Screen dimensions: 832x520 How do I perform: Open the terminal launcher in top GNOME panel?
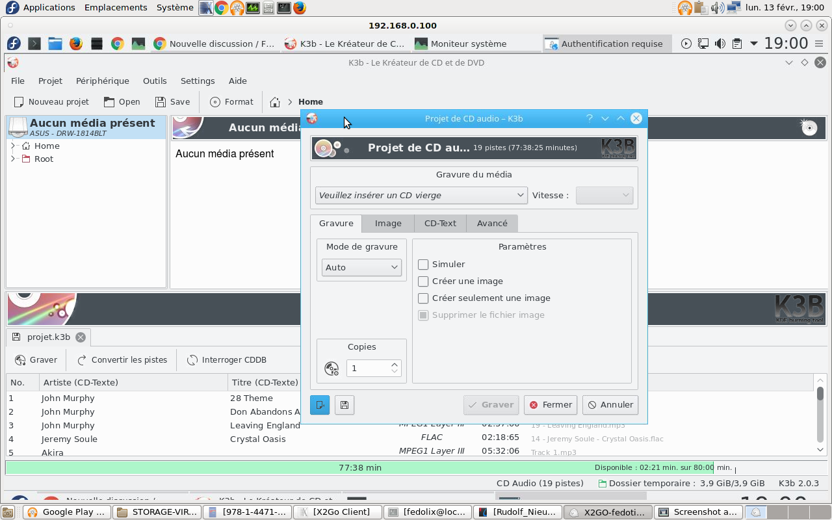click(284, 8)
